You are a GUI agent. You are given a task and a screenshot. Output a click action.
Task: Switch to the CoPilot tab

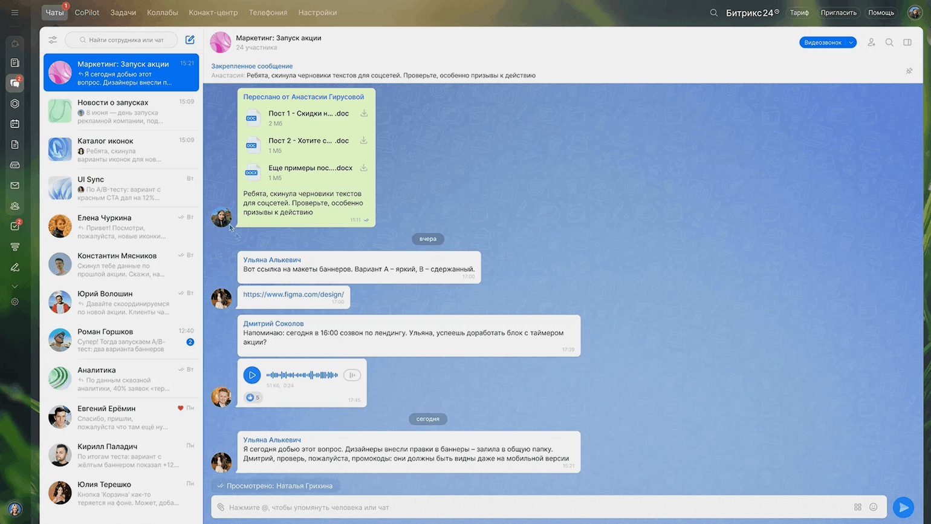coord(87,13)
